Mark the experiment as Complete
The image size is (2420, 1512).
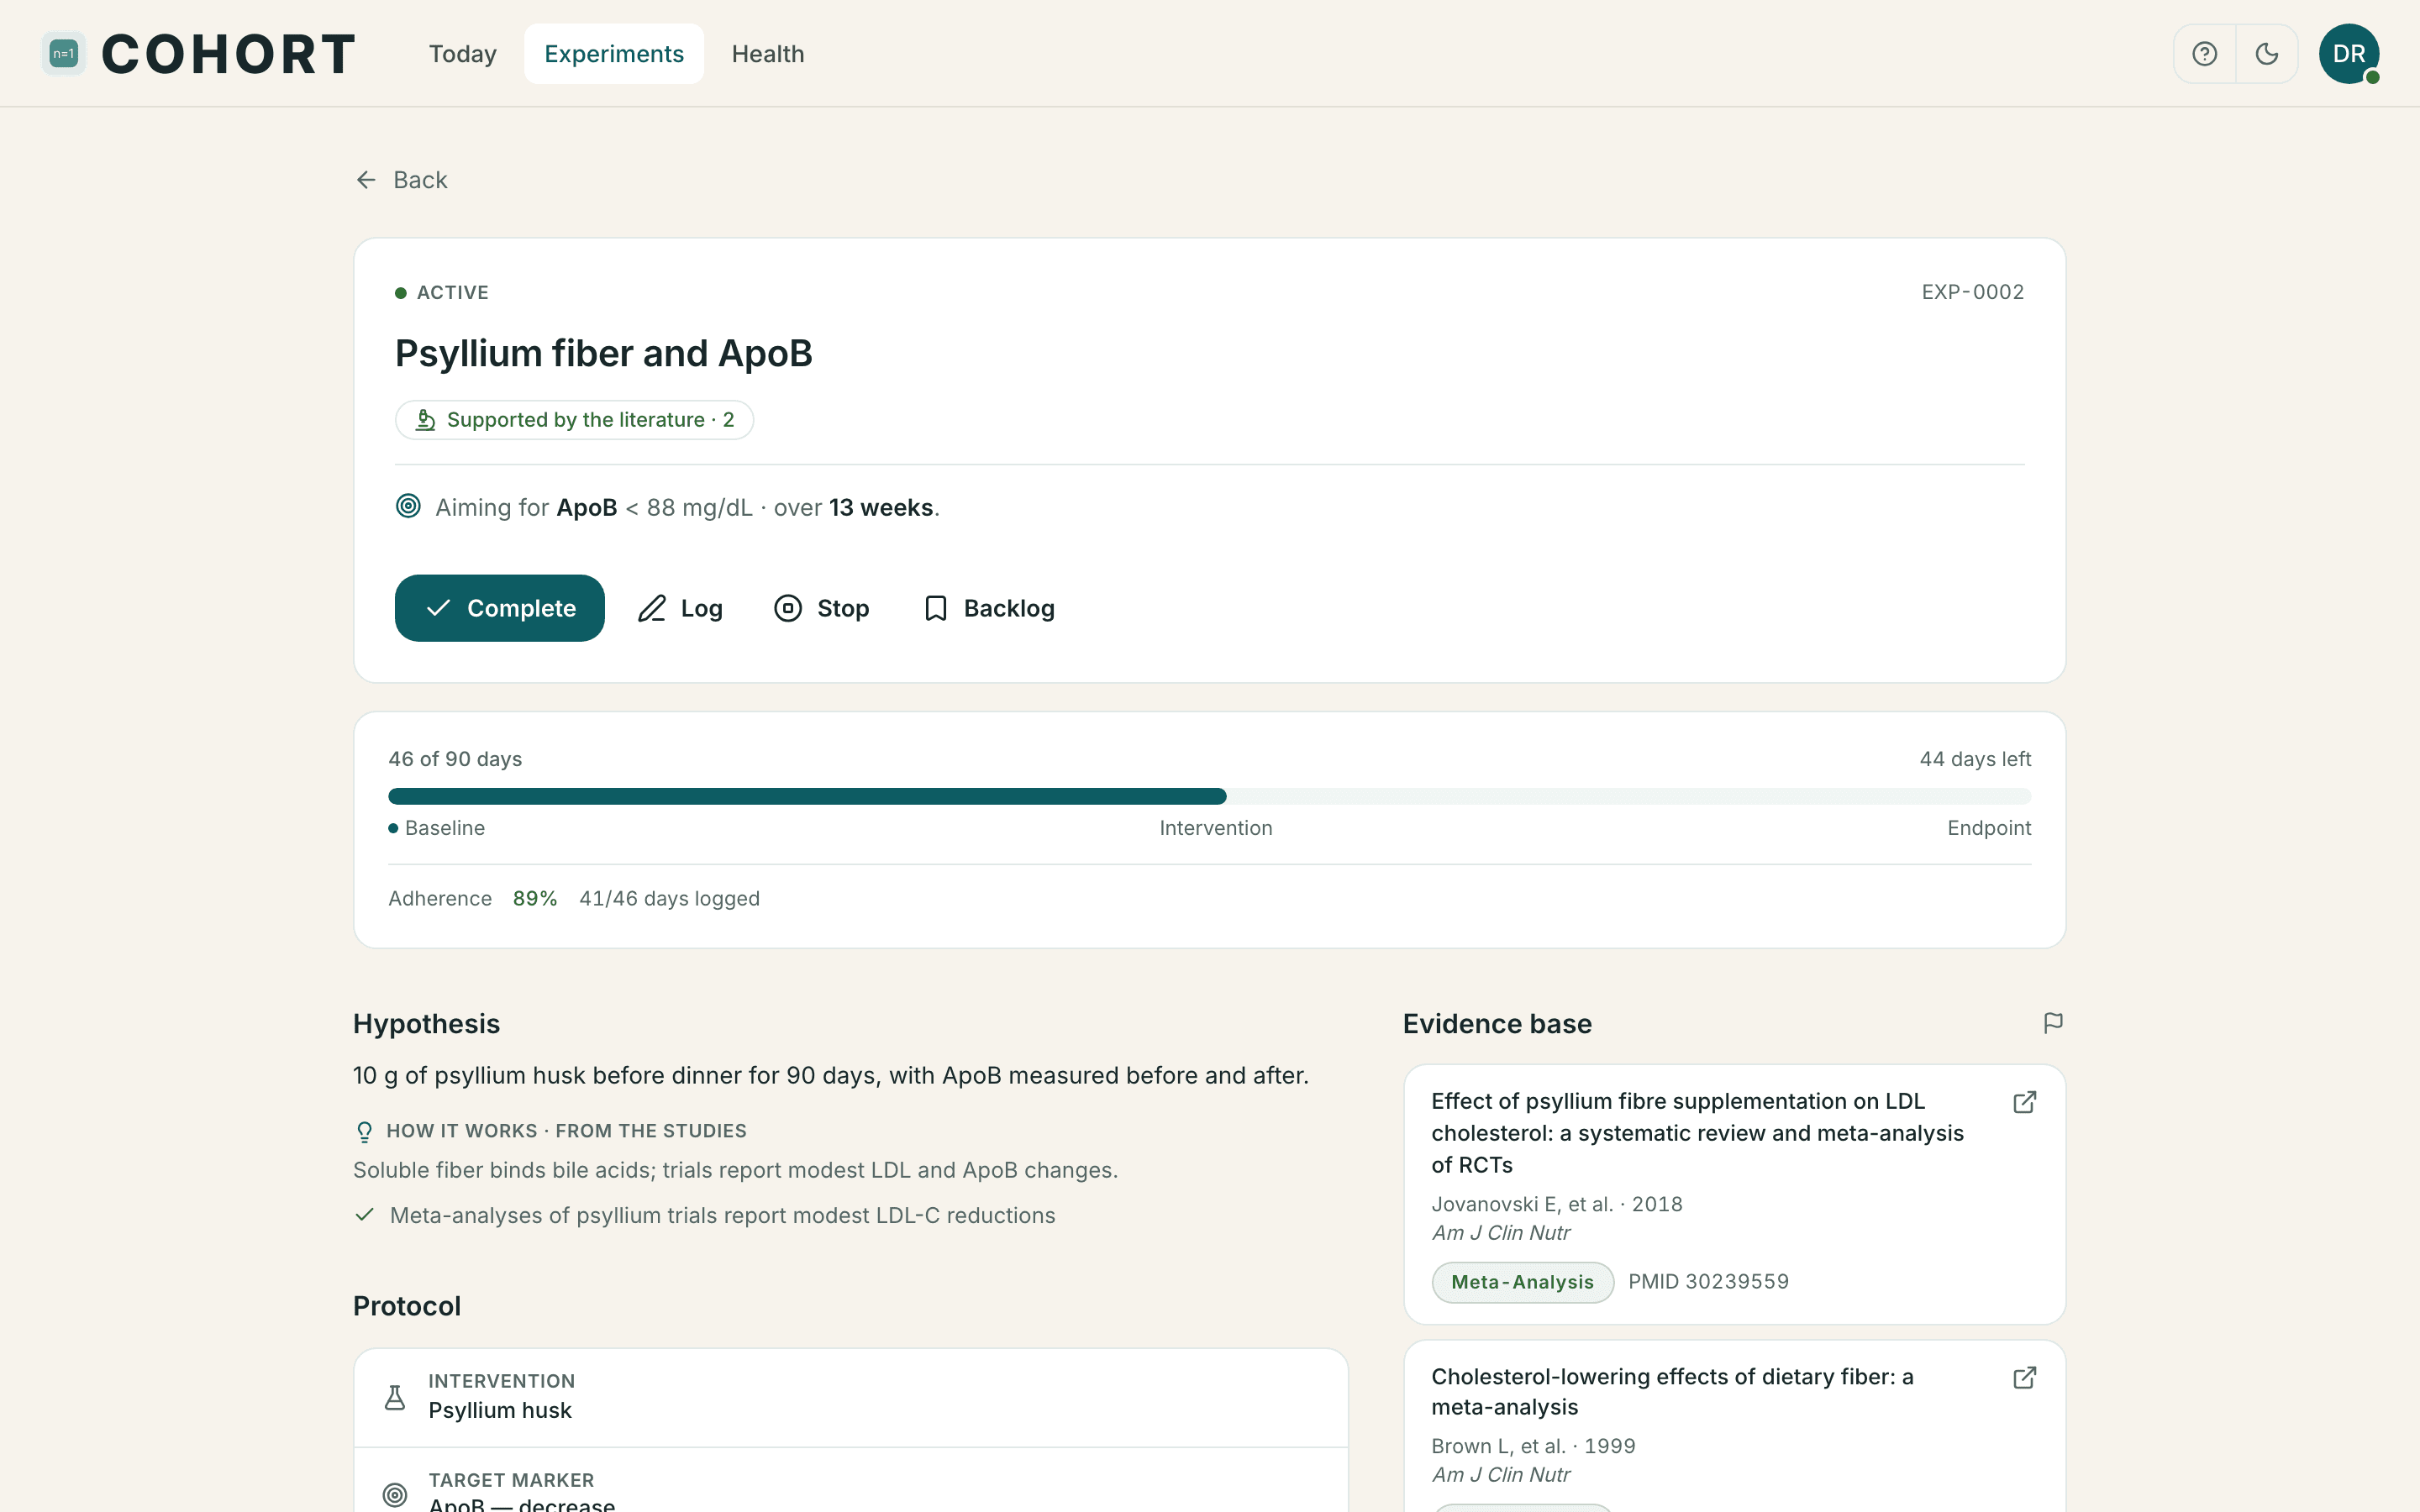tap(500, 608)
